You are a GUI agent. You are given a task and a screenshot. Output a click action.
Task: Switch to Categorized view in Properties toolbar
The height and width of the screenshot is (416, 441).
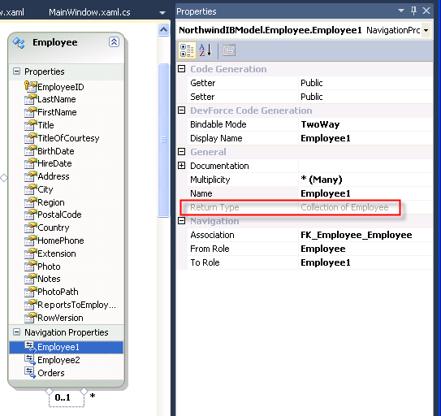coord(187,50)
